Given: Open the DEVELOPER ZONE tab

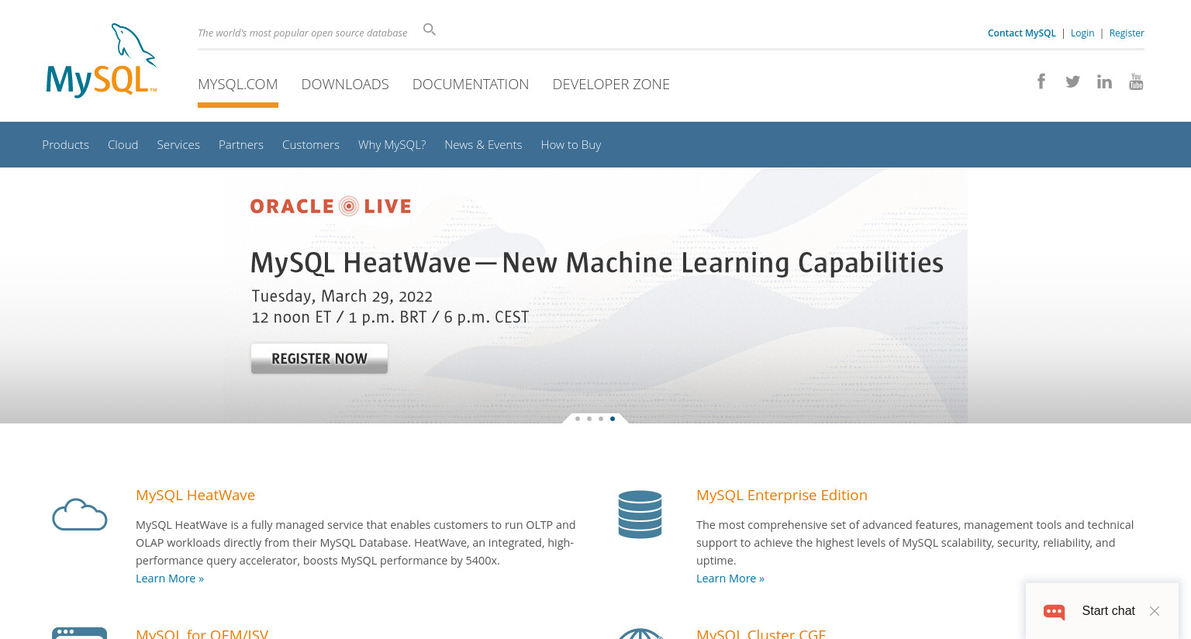Looking at the screenshot, I should coord(611,84).
